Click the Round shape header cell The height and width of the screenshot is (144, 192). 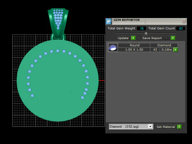click(134, 45)
